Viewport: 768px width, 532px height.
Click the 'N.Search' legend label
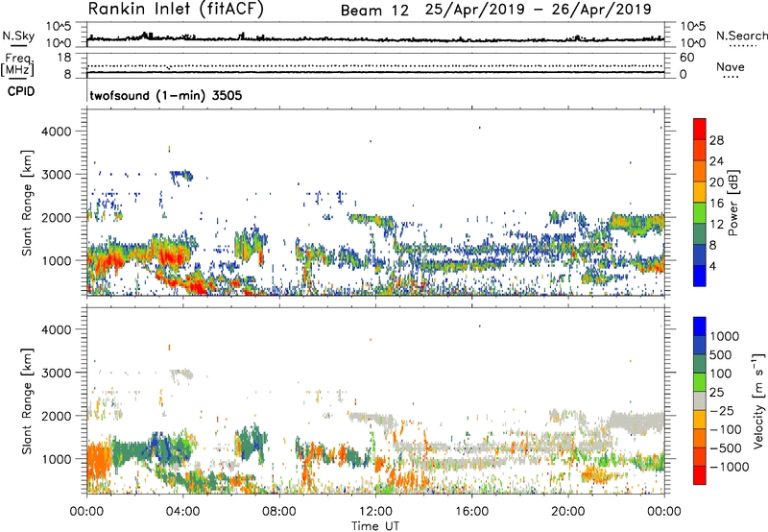coord(741,36)
